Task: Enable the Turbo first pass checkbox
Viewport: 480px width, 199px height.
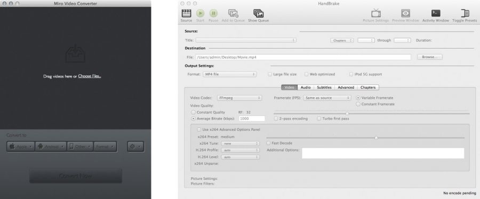Action: 319,118
